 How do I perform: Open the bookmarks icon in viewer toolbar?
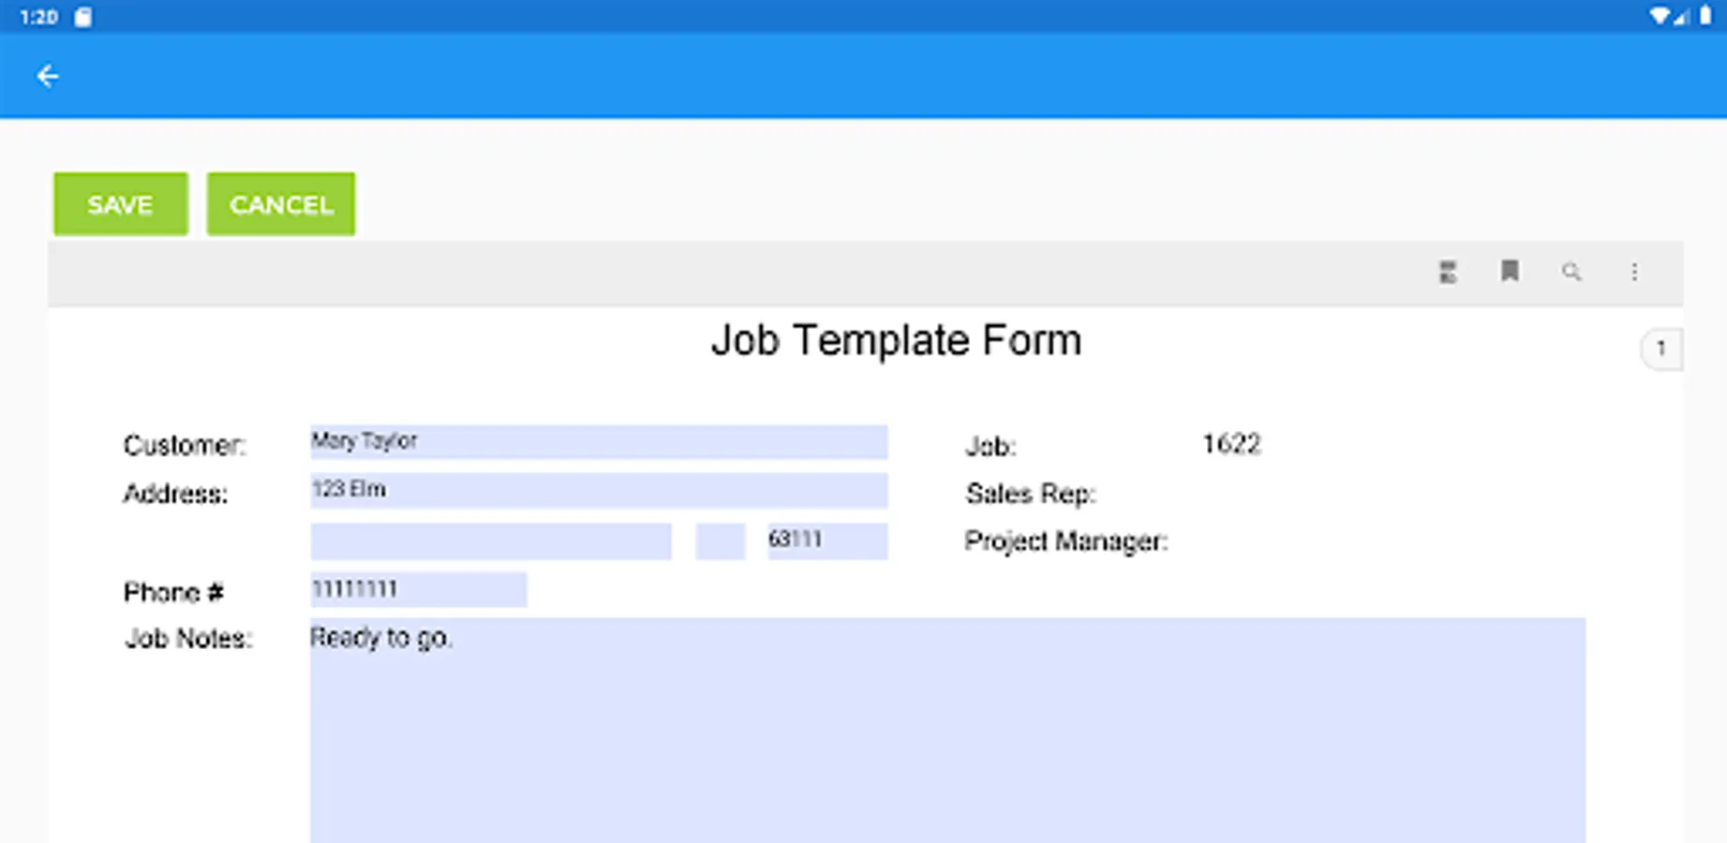click(x=1510, y=272)
